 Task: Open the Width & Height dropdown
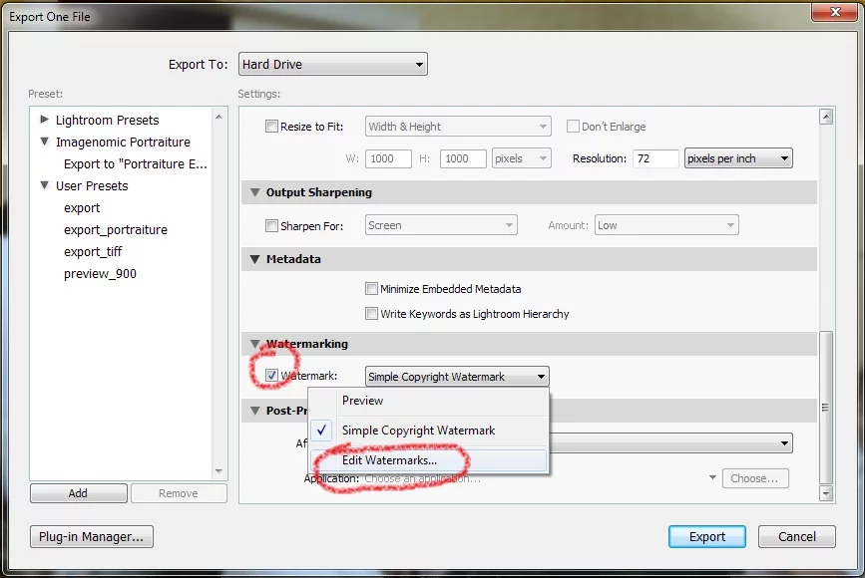click(x=458, y=127)
